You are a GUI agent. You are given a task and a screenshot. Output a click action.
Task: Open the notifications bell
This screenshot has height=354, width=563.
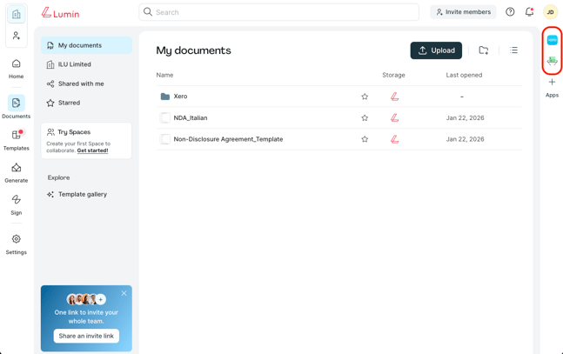pos(529,12)
